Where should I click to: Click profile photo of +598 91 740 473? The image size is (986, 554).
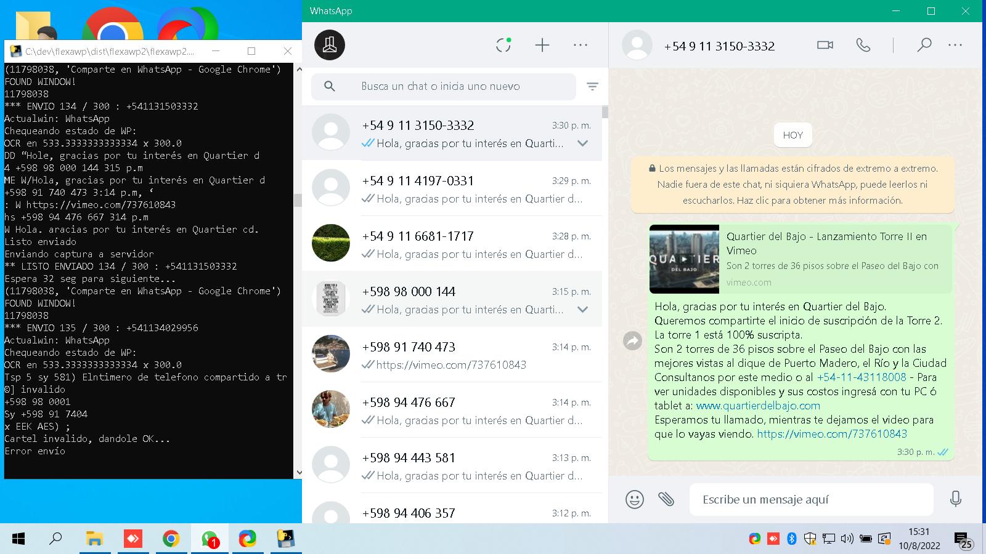331,354
